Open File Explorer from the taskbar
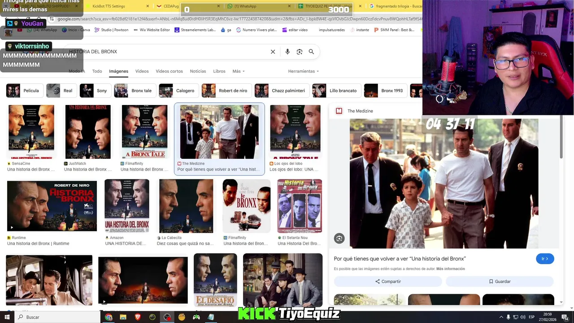Viewport: 574px width, 323px height. pos(123,317)
